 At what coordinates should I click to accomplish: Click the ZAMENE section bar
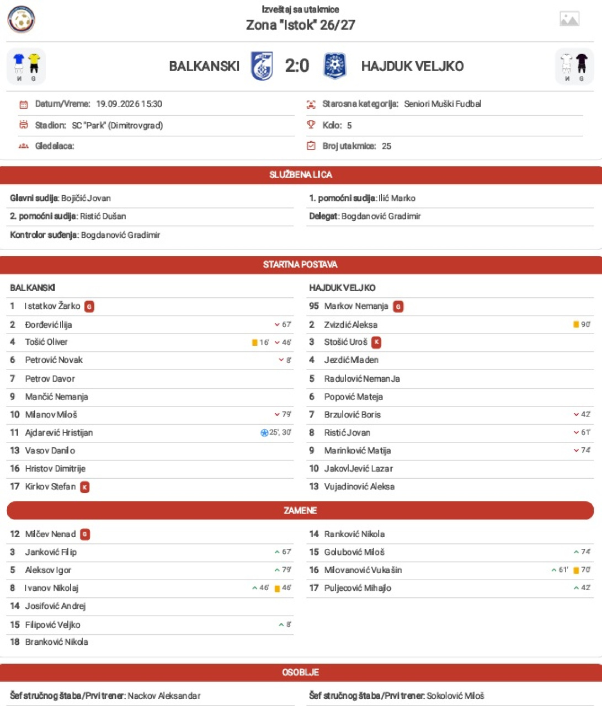(x=301, y=511)
